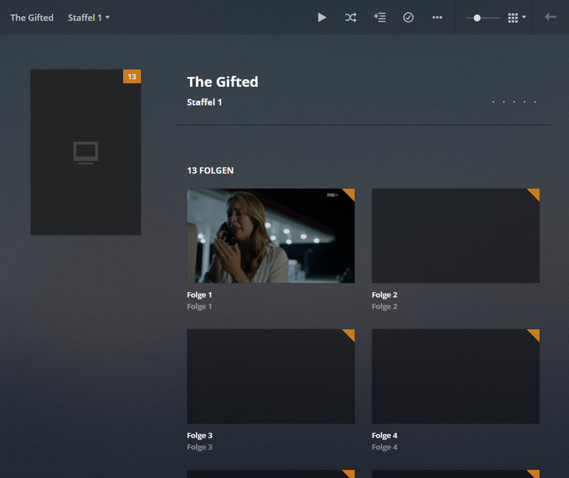Click the thumbnail size slider handle
This screenshot has width=569, height=478.
coord(477,18)
